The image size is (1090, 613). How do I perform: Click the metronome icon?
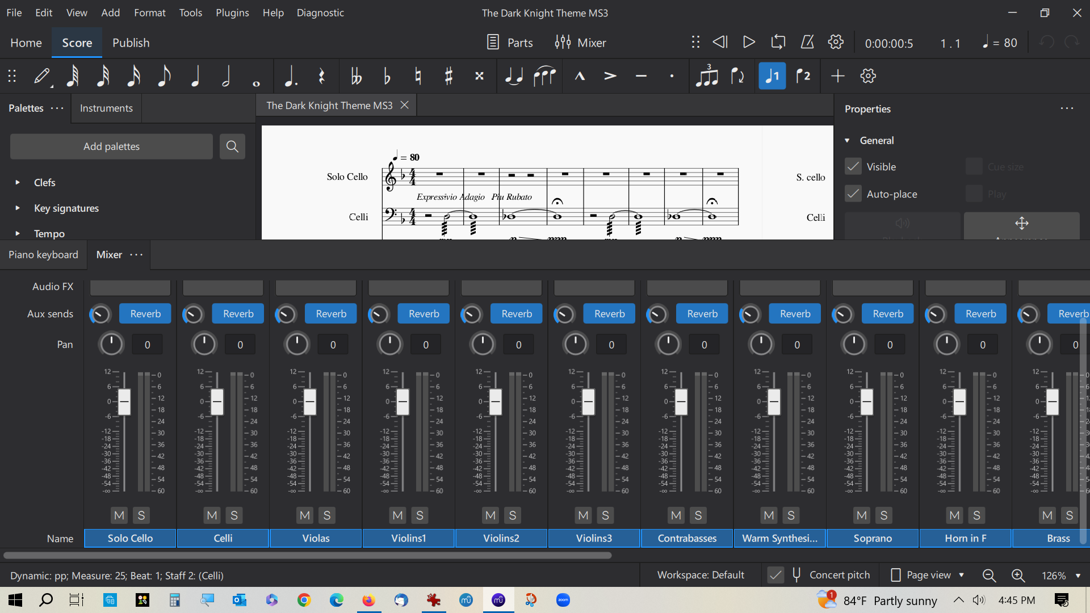(807, 42)
